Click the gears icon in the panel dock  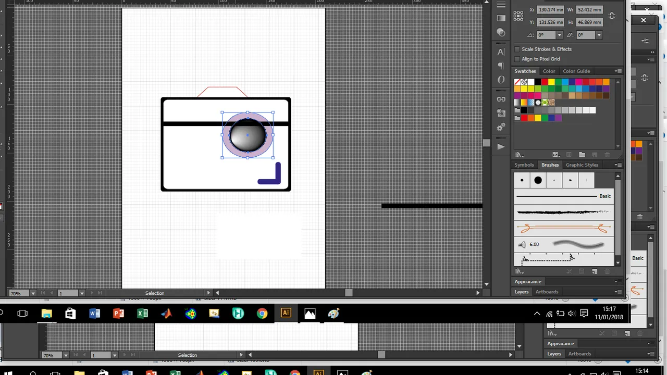pyautogui.click(x=501, y=127)
